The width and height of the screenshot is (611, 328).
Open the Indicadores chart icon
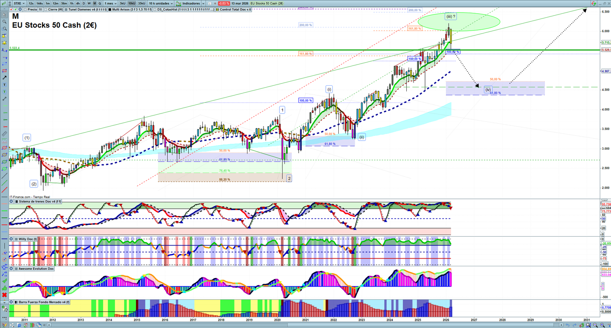[x=178, y=3]
